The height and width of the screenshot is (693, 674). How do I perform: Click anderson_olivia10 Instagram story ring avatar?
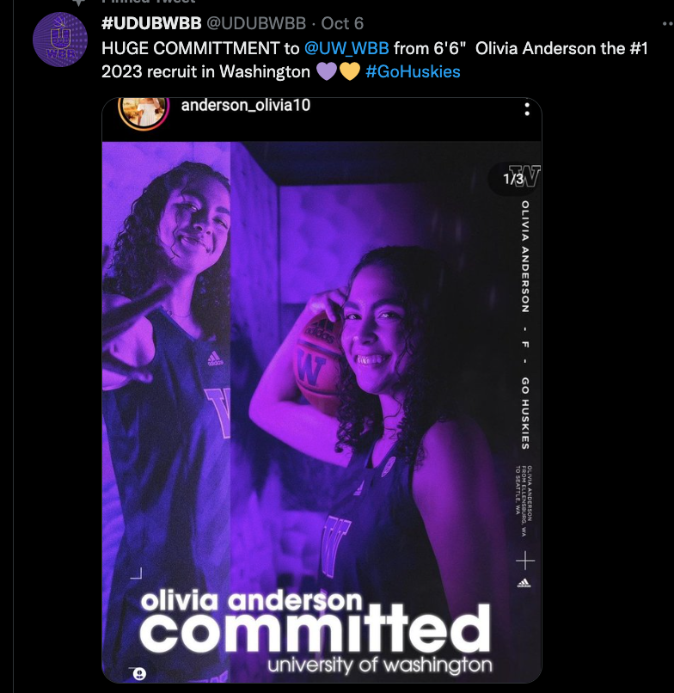144,112
